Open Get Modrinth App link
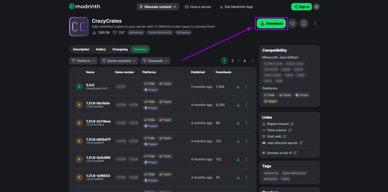This screenshot has height=192, width=388. (x=236, y=7)
